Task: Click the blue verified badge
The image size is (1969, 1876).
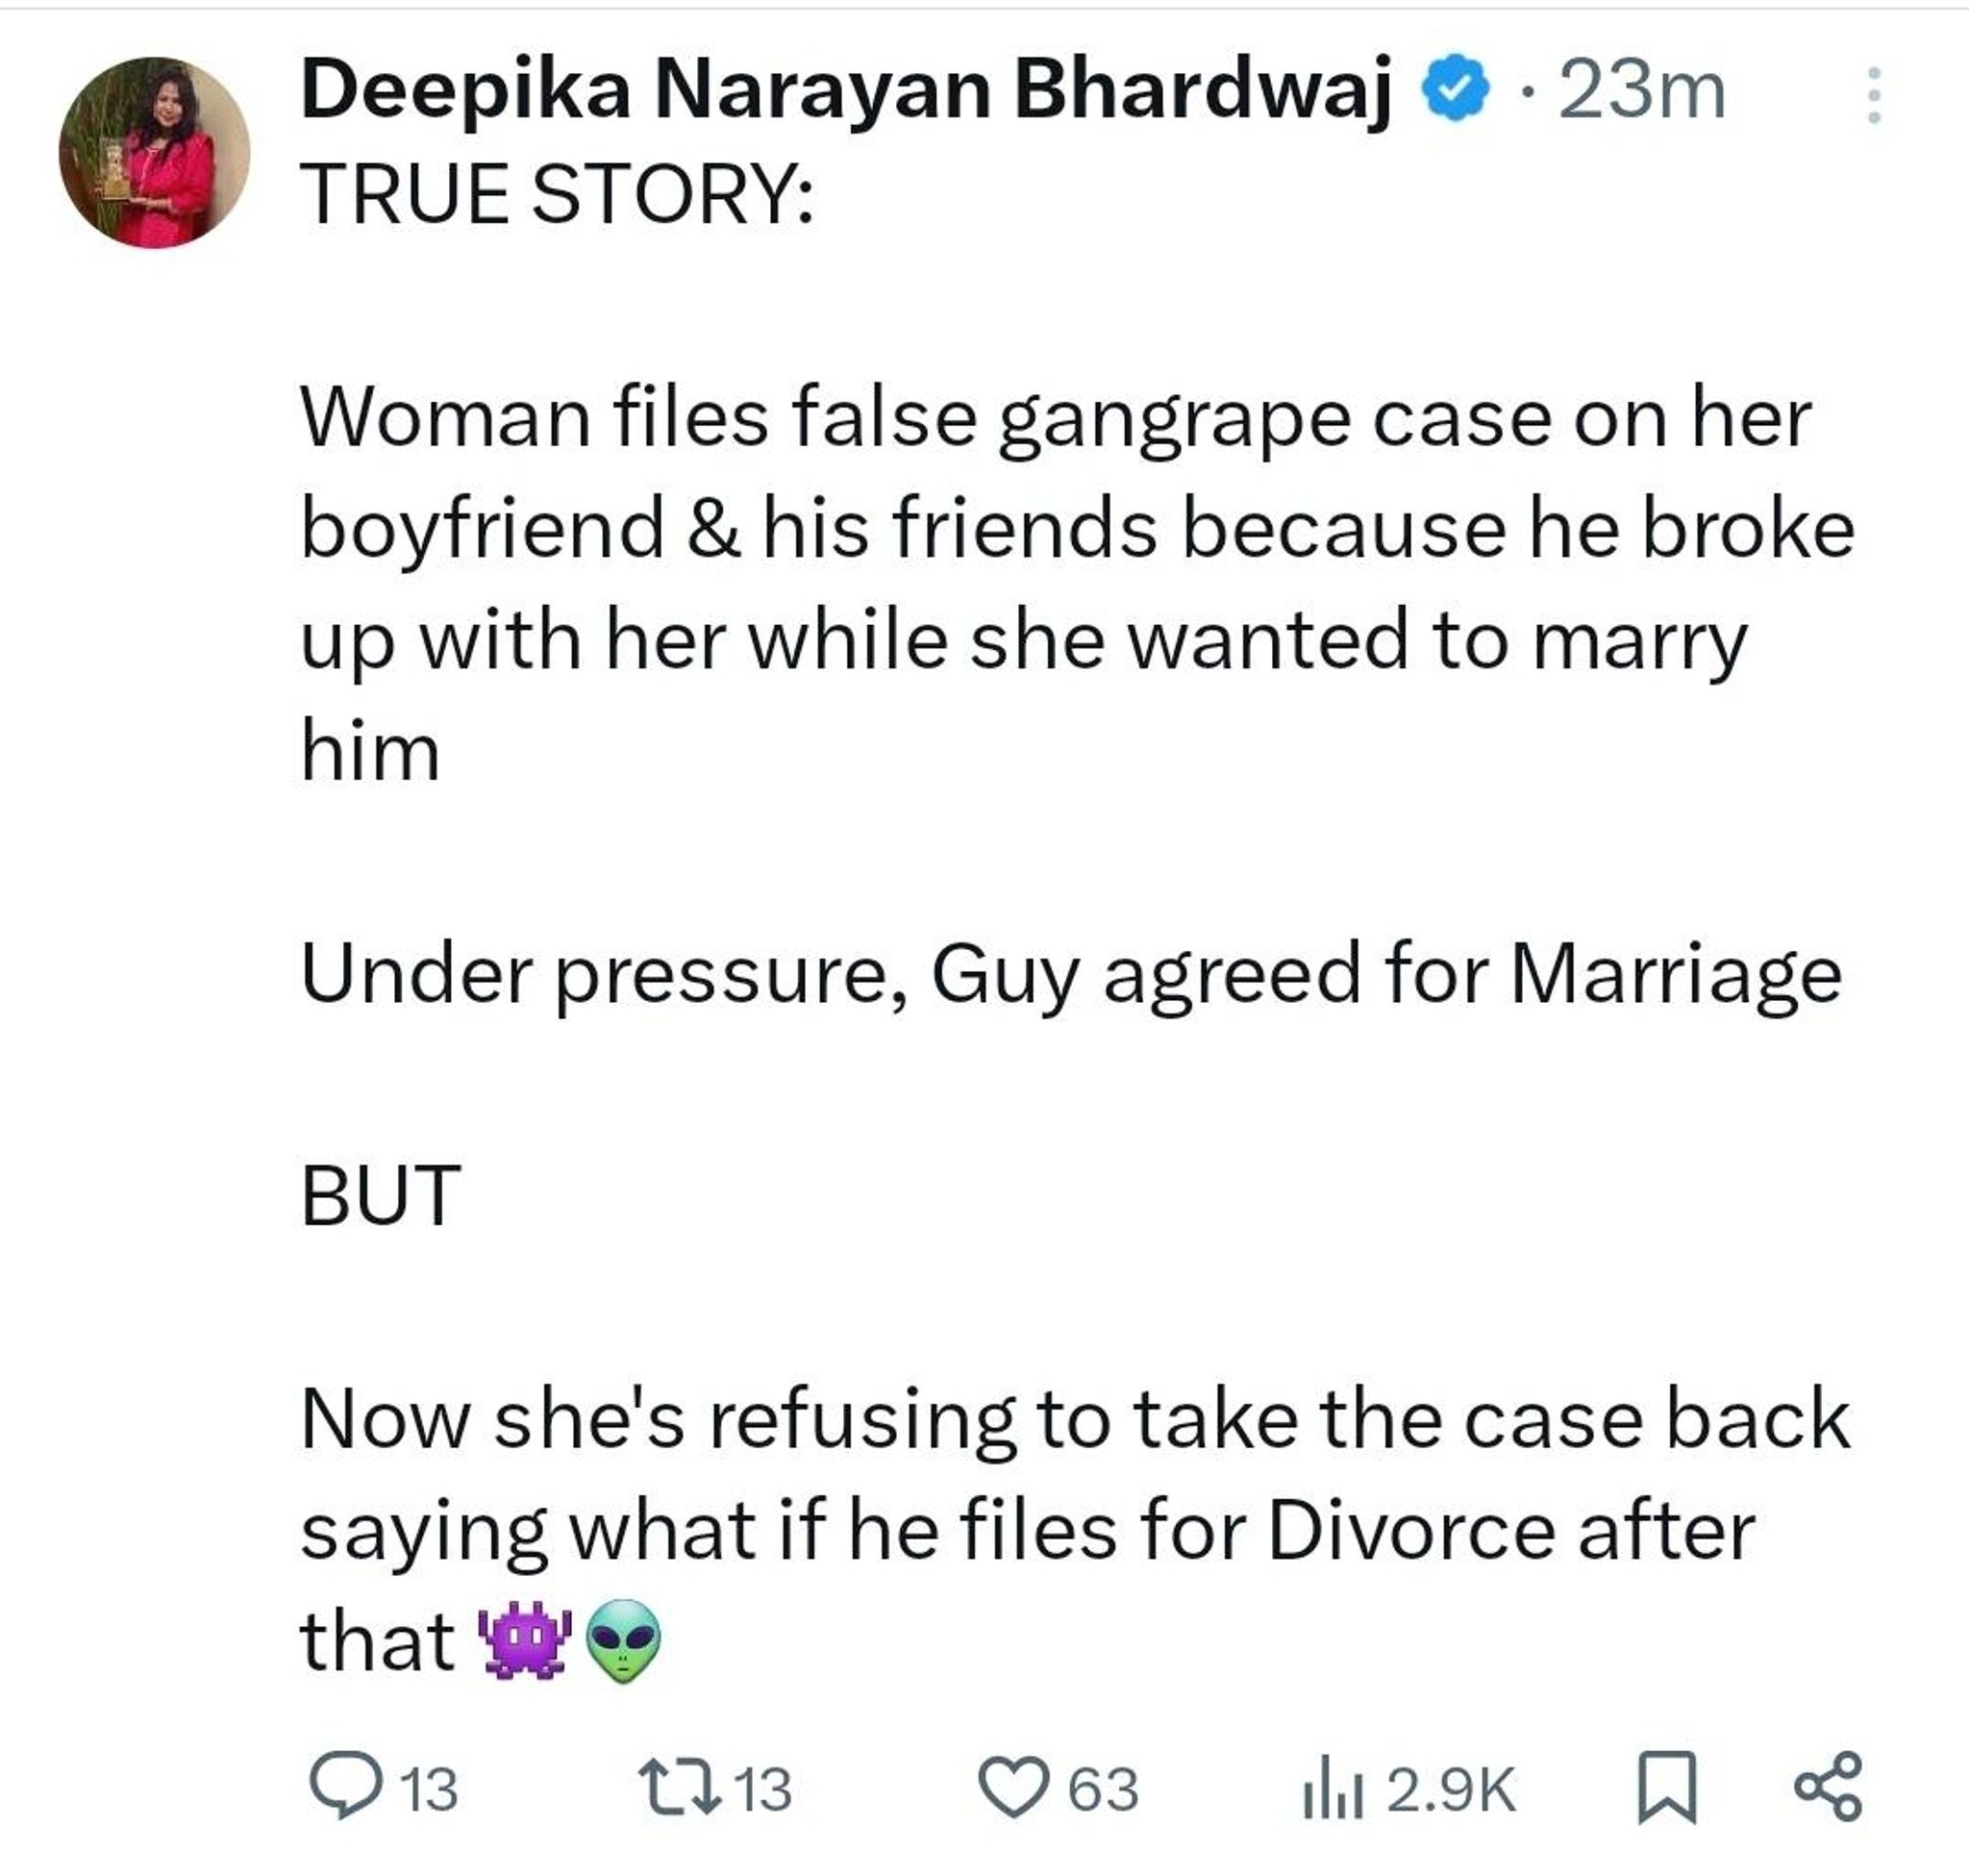Action: (1455, 91)
